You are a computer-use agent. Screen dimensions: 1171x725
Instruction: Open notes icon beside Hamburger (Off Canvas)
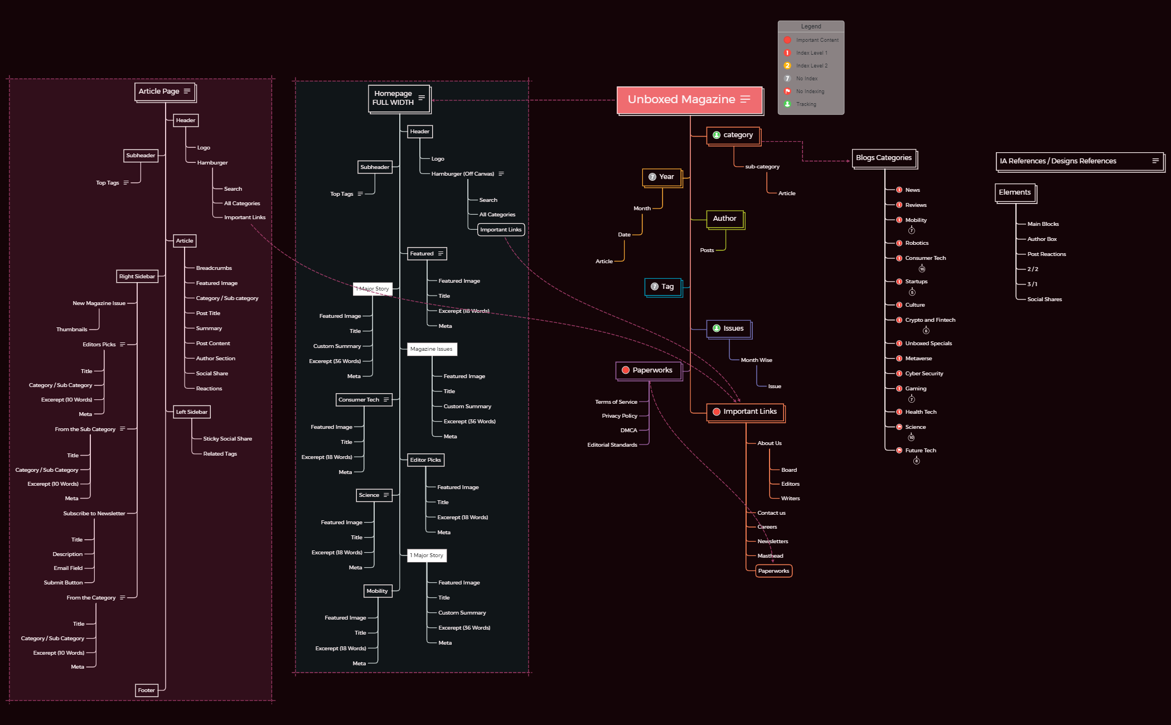coord(501,174)
